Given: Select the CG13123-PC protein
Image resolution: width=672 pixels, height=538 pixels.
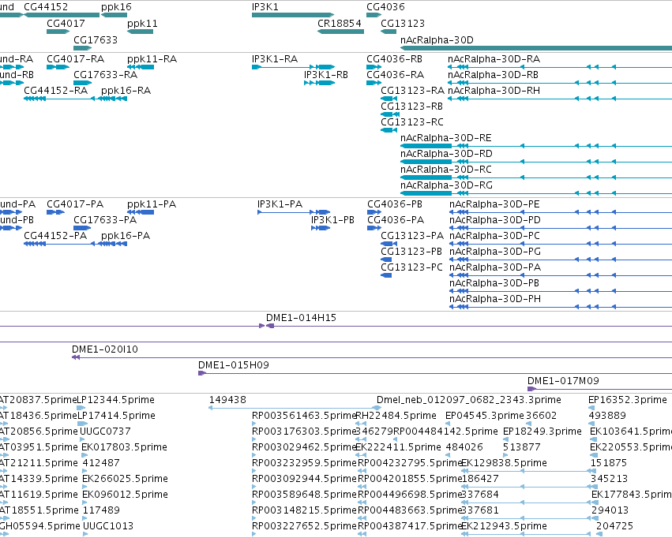Looking at the screenshot, I should (386, 275).
